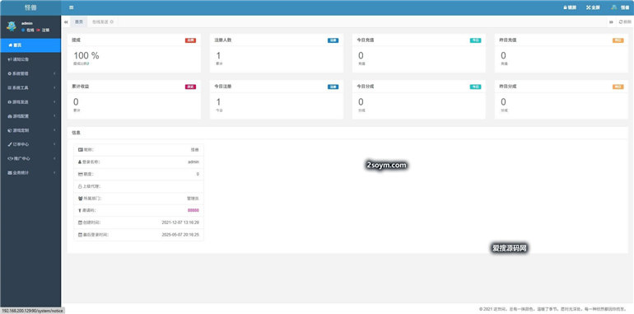
Task: Open the notice announcement megaphone item
Action: tap(30, 59)
